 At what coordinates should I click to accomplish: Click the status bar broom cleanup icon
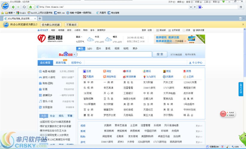(x=228, y=147)
